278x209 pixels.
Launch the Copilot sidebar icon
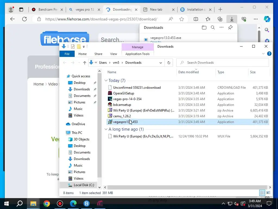point(267,19)
